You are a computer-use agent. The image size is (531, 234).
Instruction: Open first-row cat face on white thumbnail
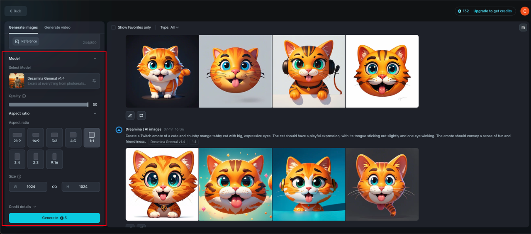point(382,71)
